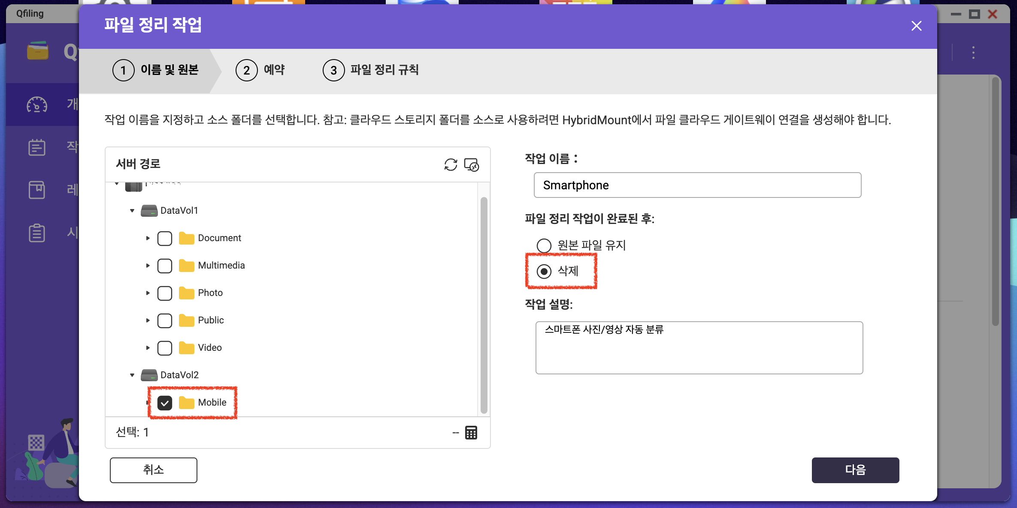Check the Photo folder checkbox
1017x508 pixels.
[165, 293]
